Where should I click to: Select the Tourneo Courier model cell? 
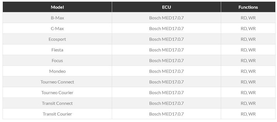tap(57, 92)
